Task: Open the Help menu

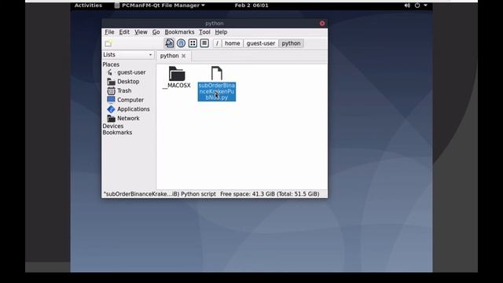Action: tap(221, 32)
